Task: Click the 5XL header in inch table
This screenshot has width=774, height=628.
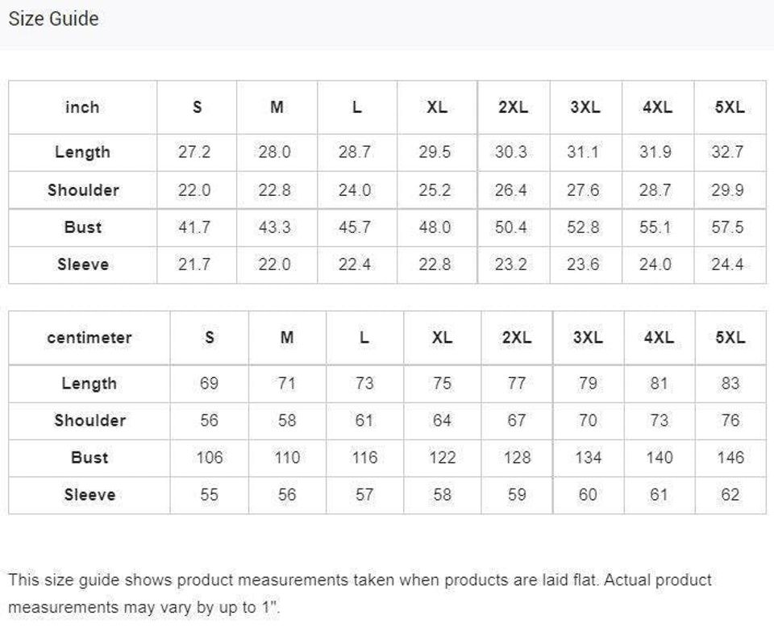Action: click(x=729, y=107)
